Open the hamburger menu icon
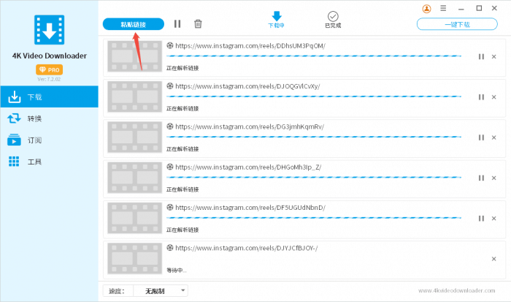 (x=443, y=8)
